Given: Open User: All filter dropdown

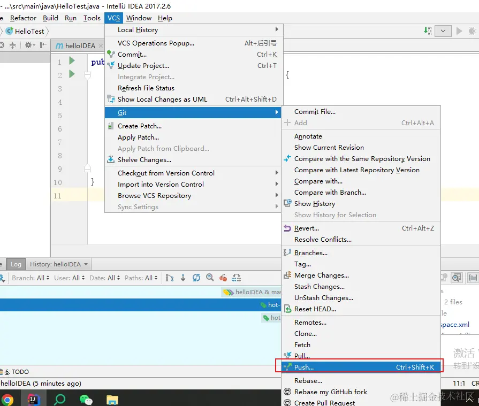Looking at the screenshot, I should pos(70,278).
